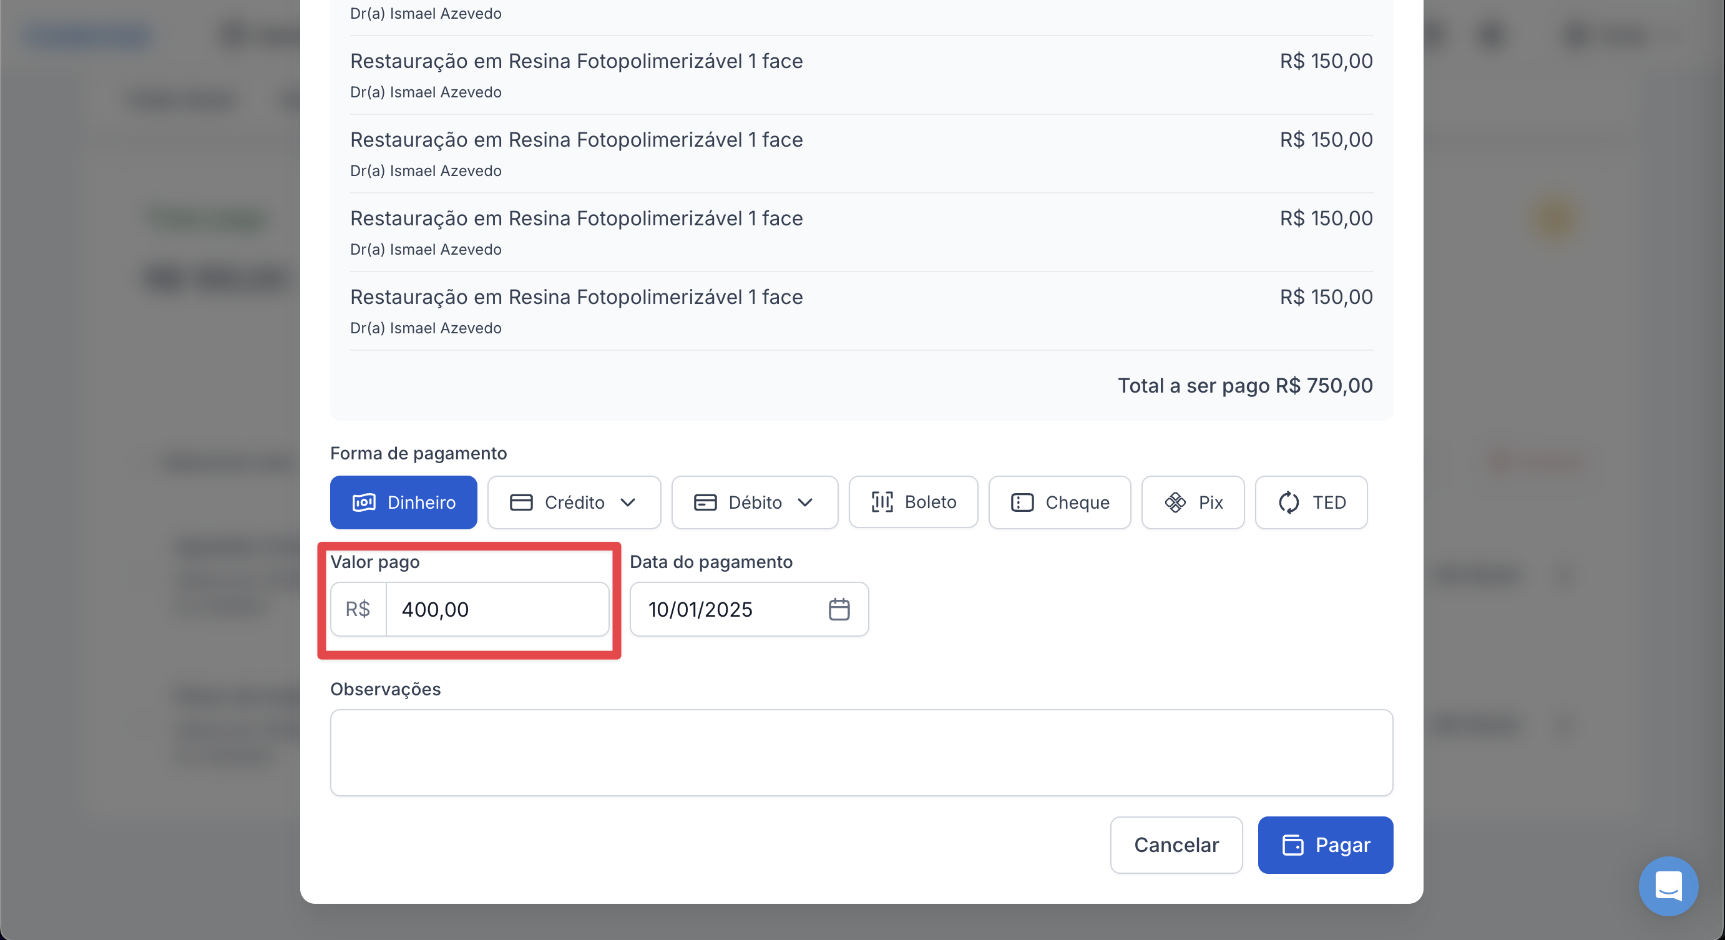
Task: Click the barcode icon on Boleto
Action: pos(882,502)
